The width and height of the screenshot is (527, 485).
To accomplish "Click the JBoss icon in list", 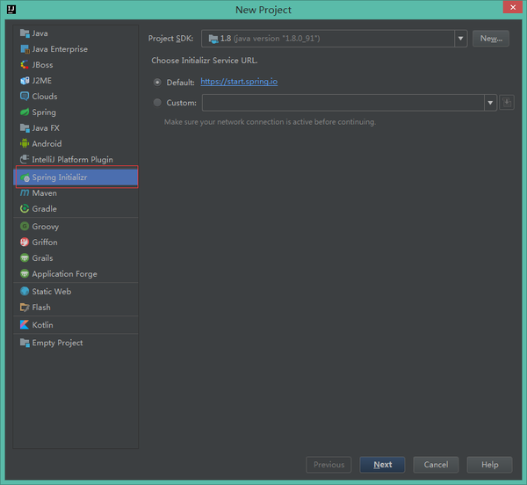I will click(x=25, y=64).
